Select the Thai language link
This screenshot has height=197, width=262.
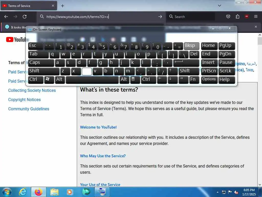point(250,70)
